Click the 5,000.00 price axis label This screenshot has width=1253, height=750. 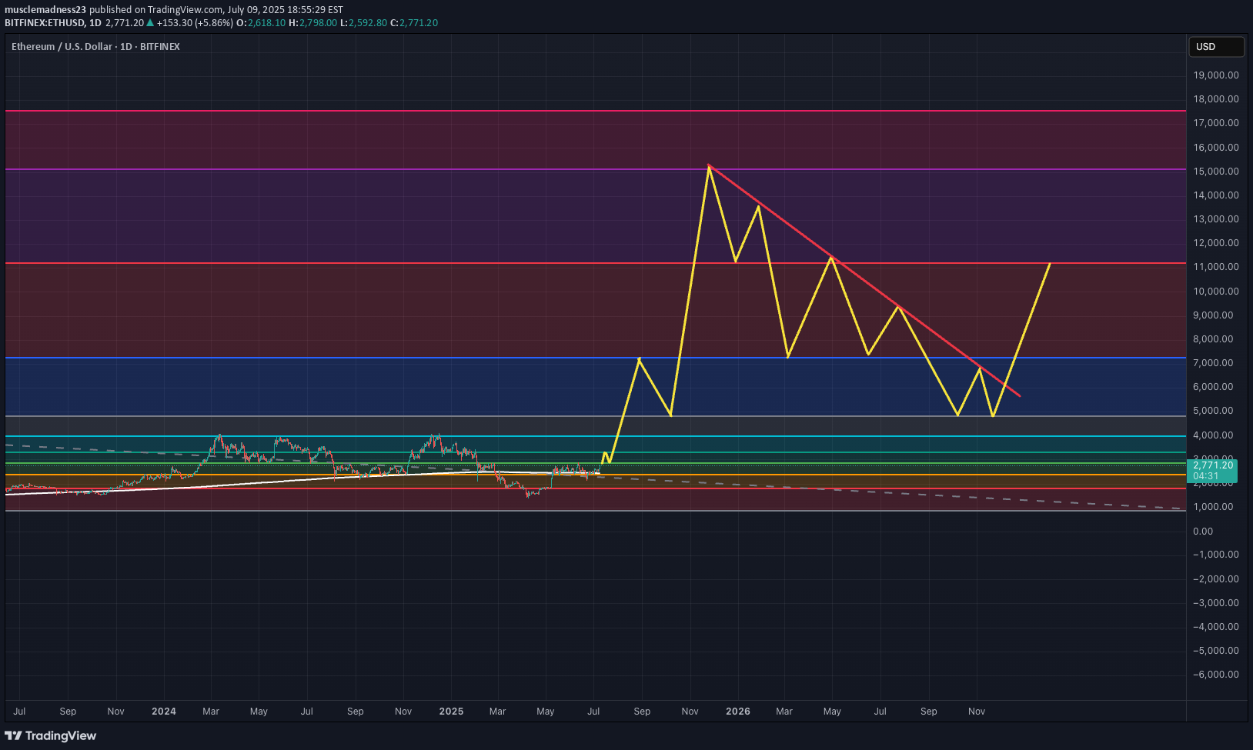coord(1213,411)
